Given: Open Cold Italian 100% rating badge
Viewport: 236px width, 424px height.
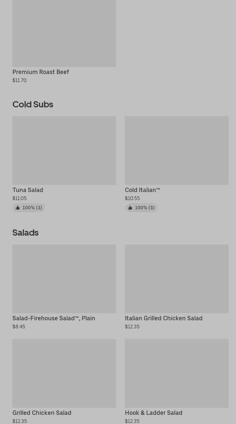Looking at the screenshot, I should click(x=141, y=208).
